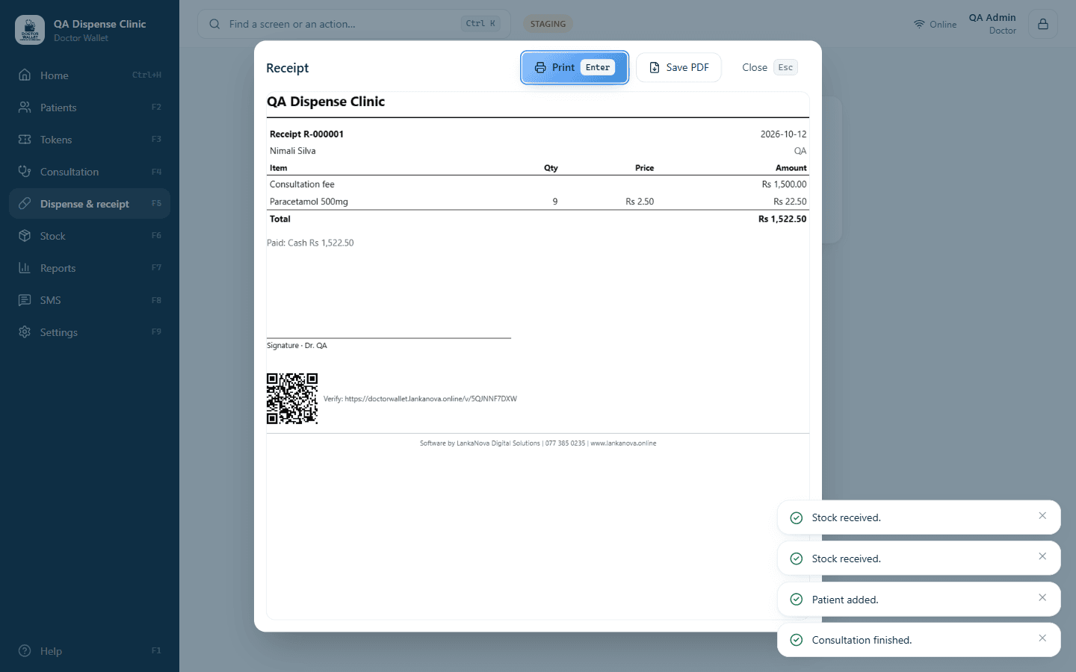
Task: Click the receipt verify URL text
Action: coord(420,399)
